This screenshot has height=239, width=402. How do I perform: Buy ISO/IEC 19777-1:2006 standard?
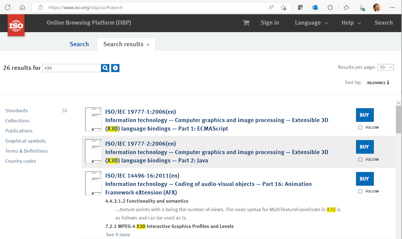click(364, 115)
